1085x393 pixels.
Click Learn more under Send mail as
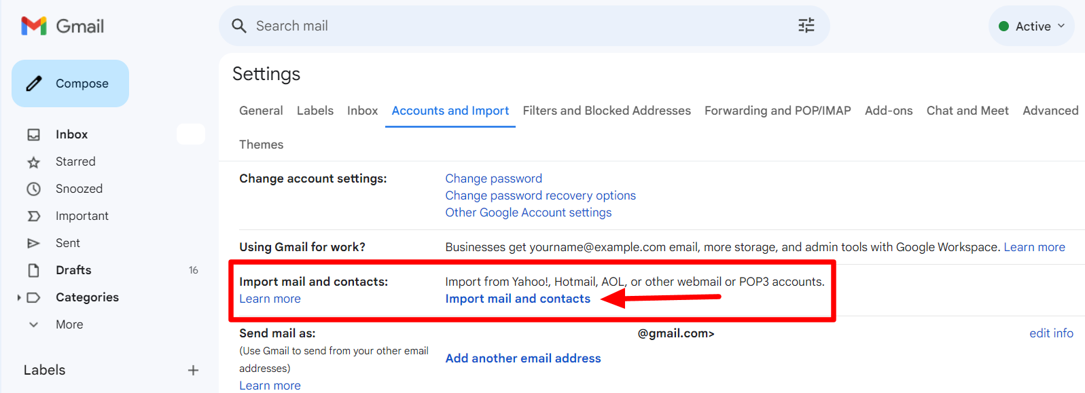(x=270, y=386)
